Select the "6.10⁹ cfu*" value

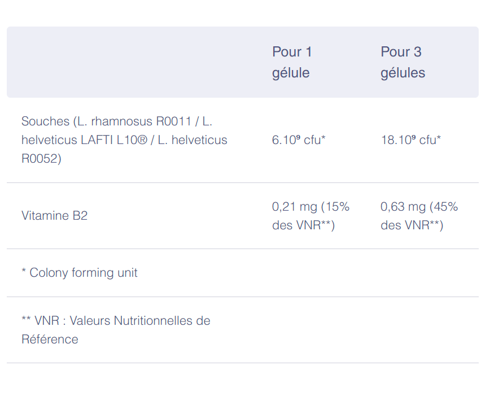click(x=299, y=140)
